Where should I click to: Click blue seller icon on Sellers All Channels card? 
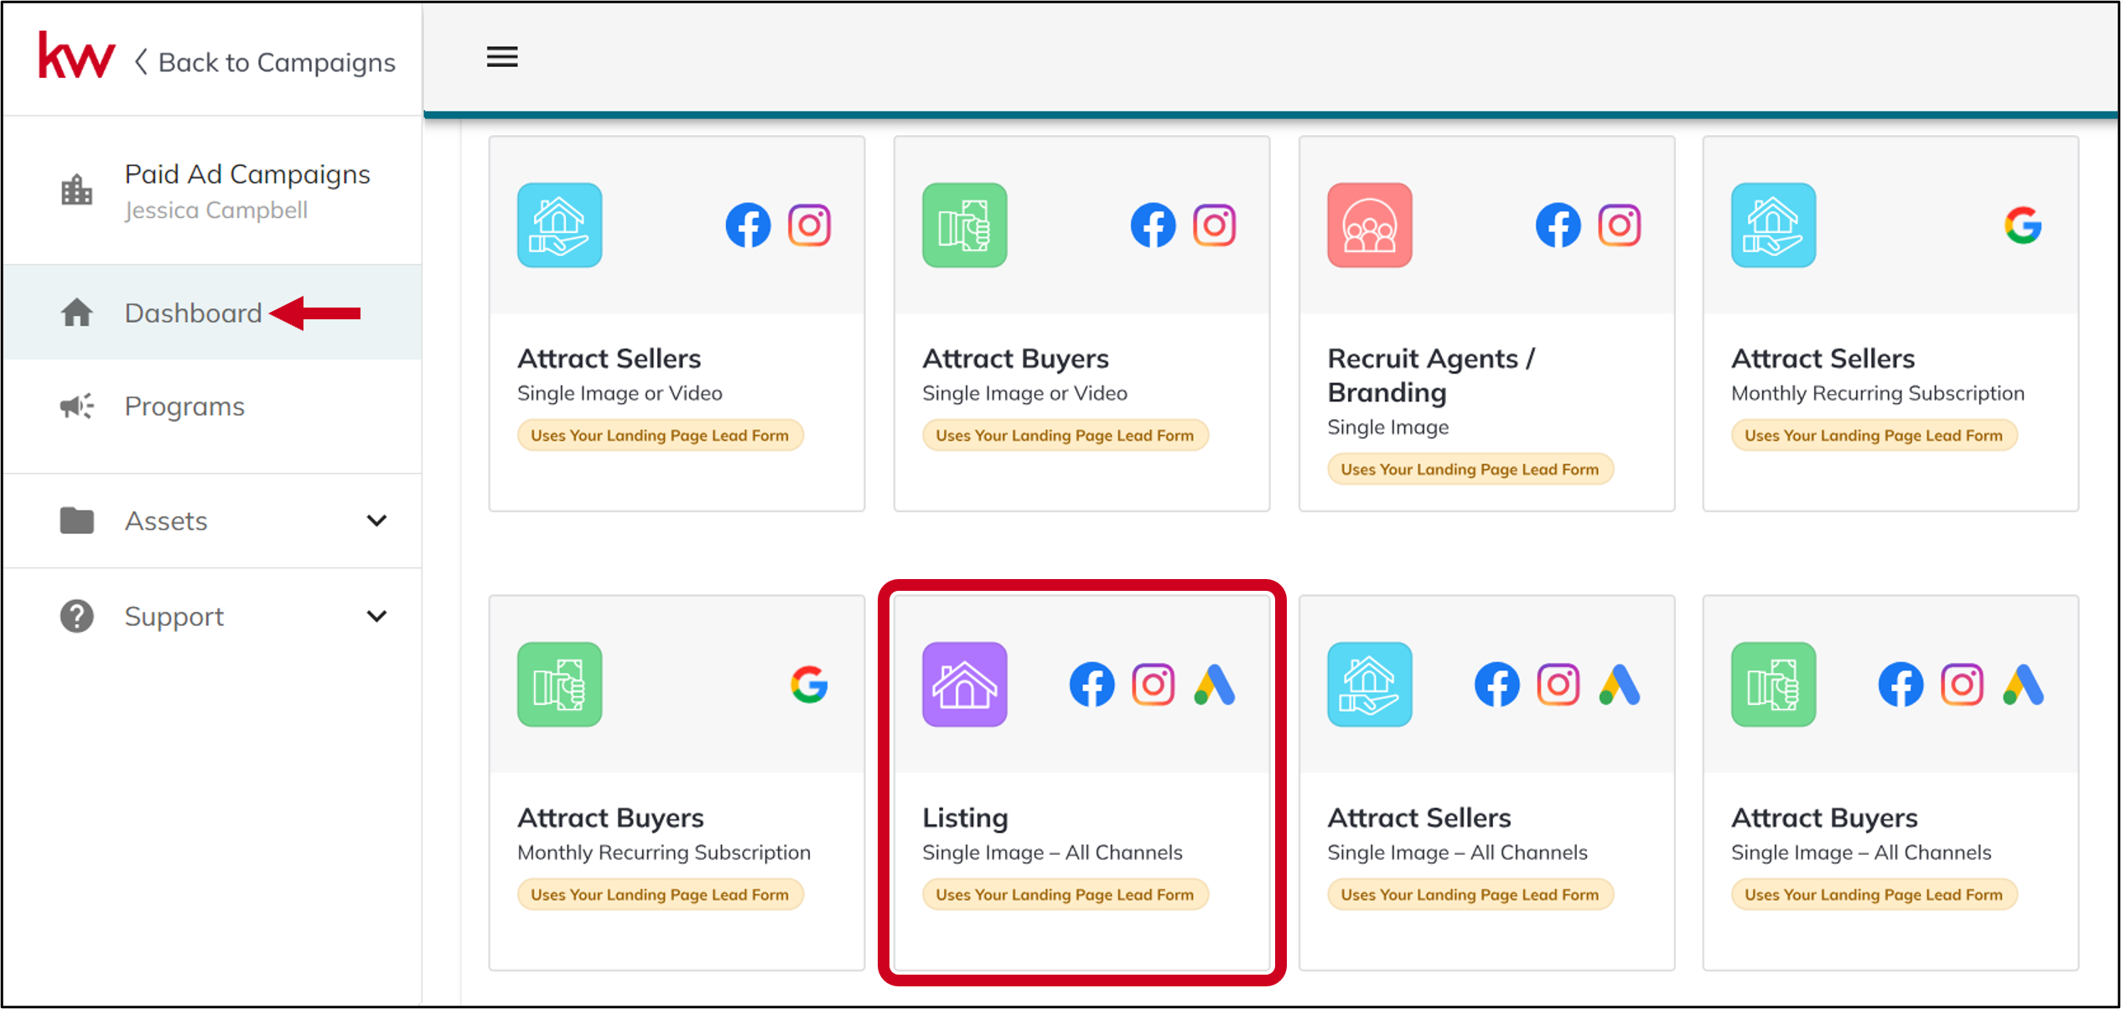point(1369,684)
